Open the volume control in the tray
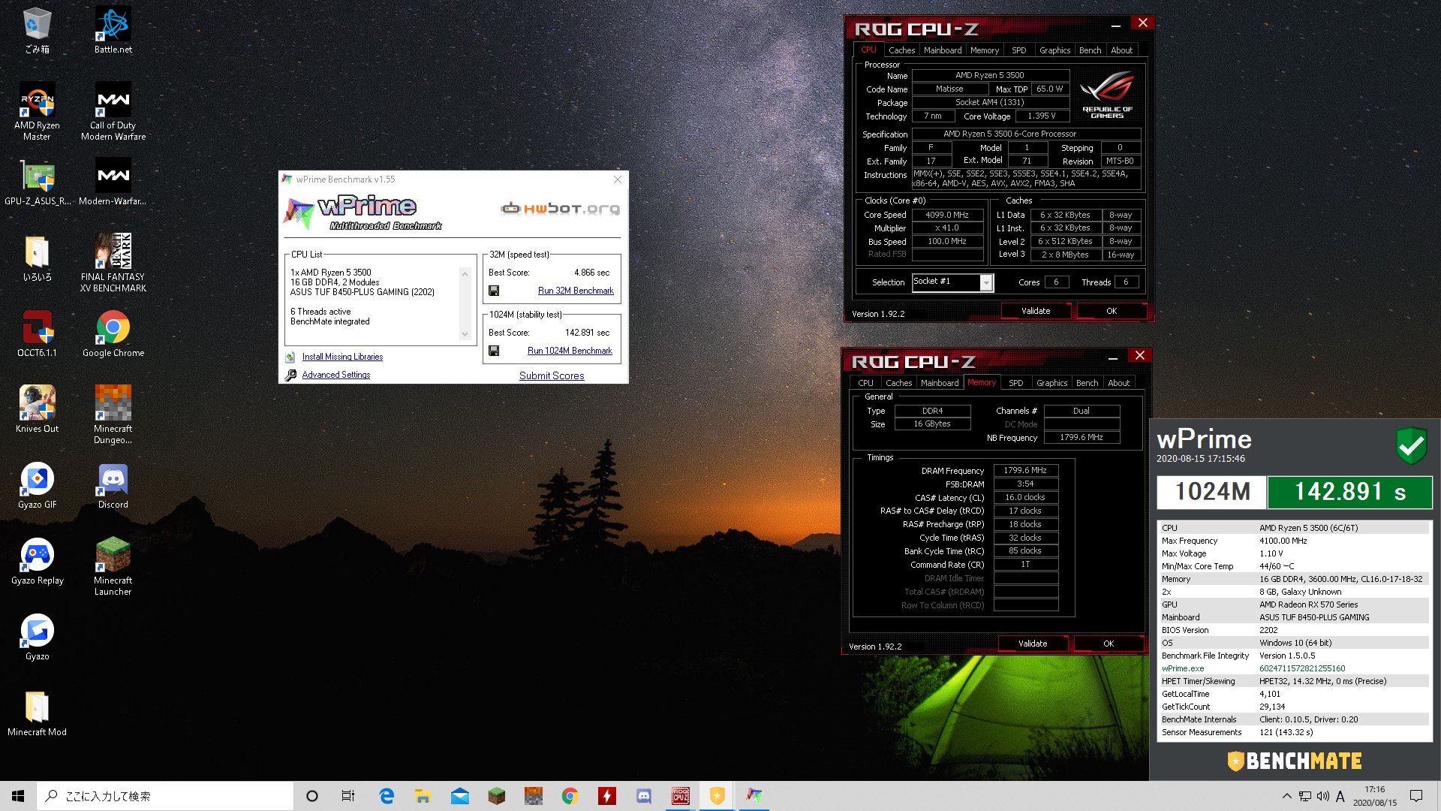1441x811 pixels. click(x=1322, y=796)
